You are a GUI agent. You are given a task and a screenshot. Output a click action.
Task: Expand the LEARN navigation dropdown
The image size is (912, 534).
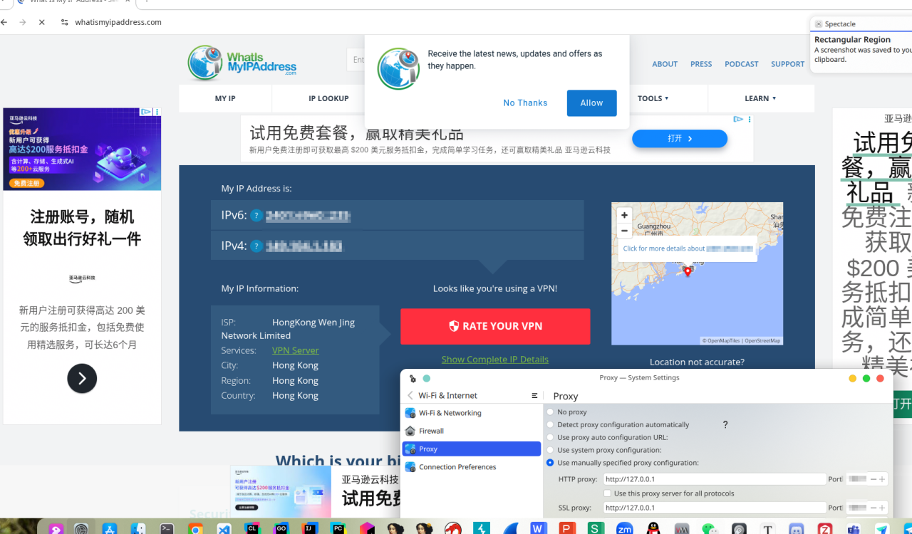(760, 98)
